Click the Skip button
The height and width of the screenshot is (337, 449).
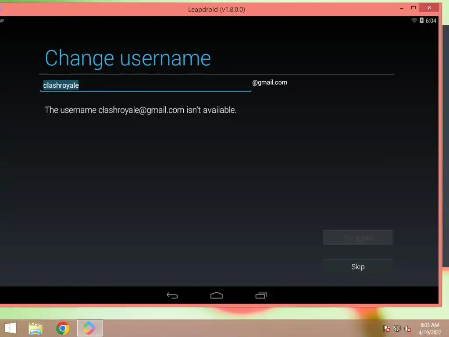358,266
